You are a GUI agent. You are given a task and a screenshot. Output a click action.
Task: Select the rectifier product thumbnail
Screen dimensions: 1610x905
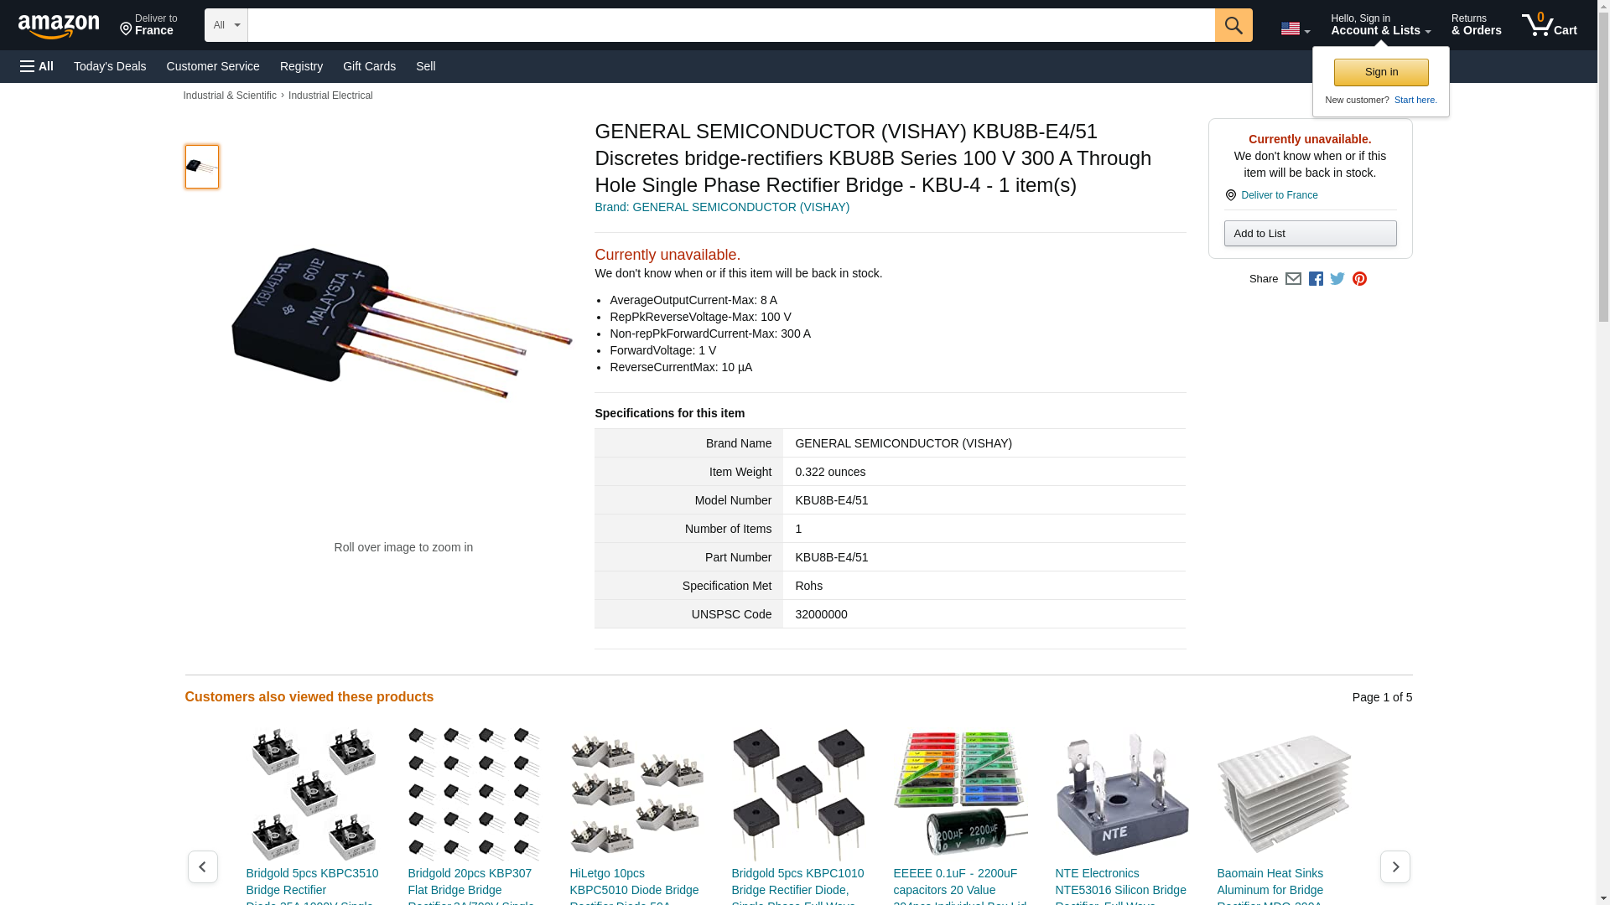point(201,166)
